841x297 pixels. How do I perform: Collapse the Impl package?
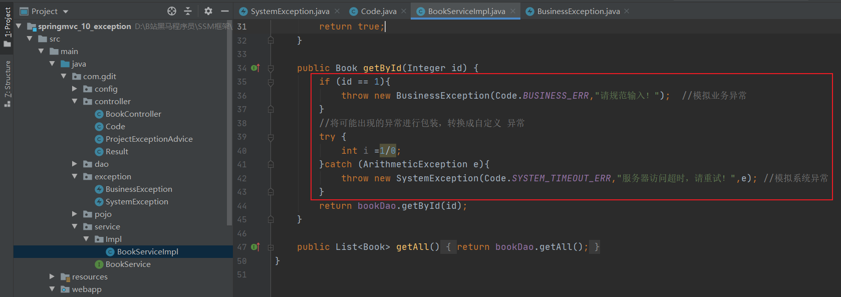(86, 239)
